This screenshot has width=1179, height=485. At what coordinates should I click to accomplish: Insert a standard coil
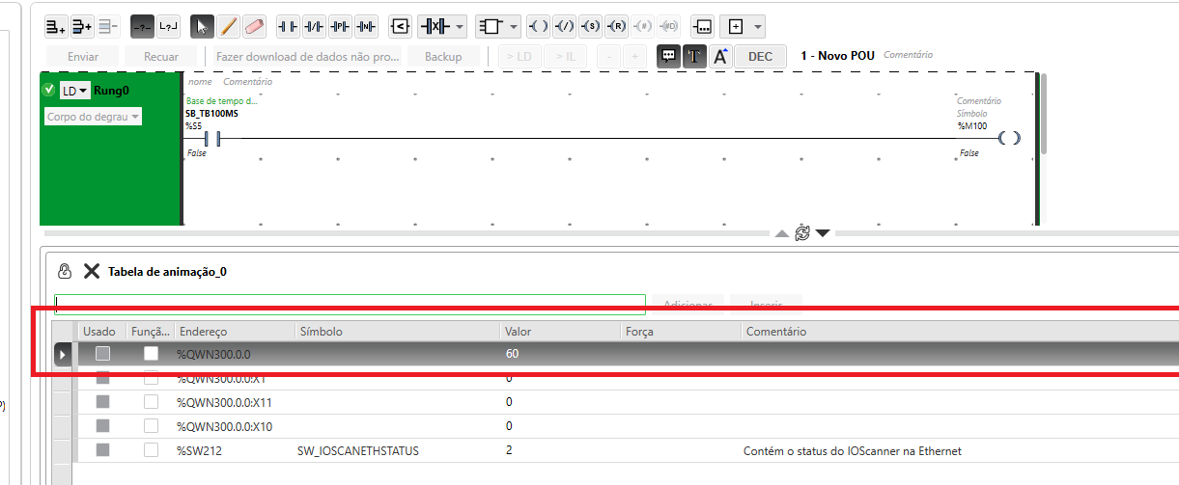[x=539, y=26]
